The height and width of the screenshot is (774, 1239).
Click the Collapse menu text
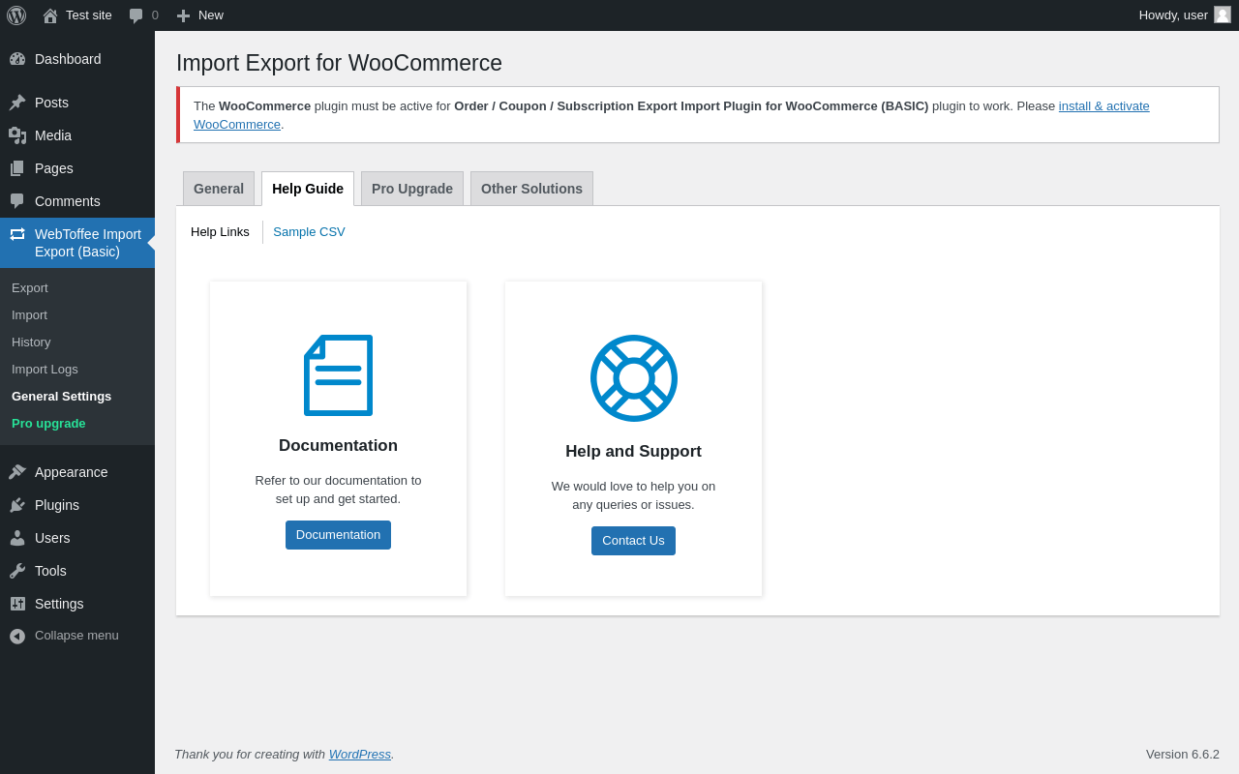point(76,635)
